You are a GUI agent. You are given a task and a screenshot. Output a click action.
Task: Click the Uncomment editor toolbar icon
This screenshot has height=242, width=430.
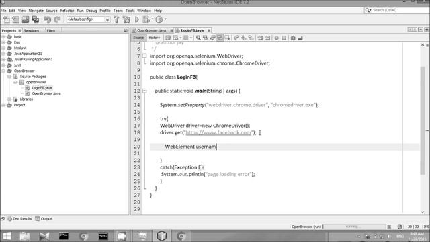click(300, 38)
